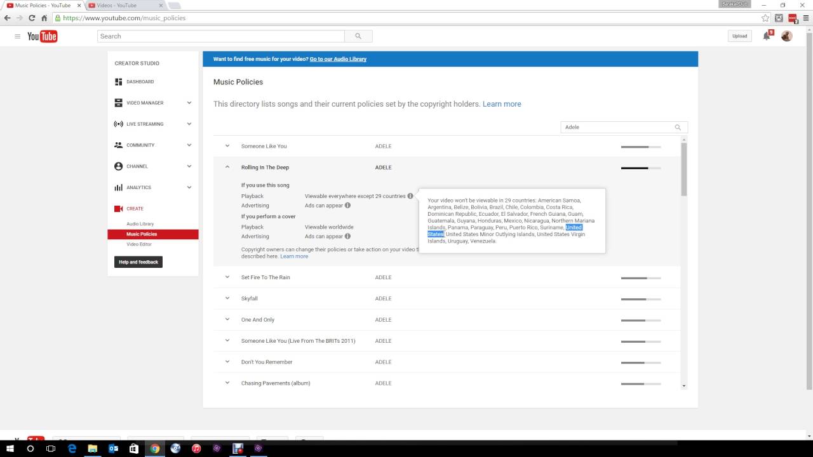
Task: Open the Windows Start menu
Action: coord(11,448)
